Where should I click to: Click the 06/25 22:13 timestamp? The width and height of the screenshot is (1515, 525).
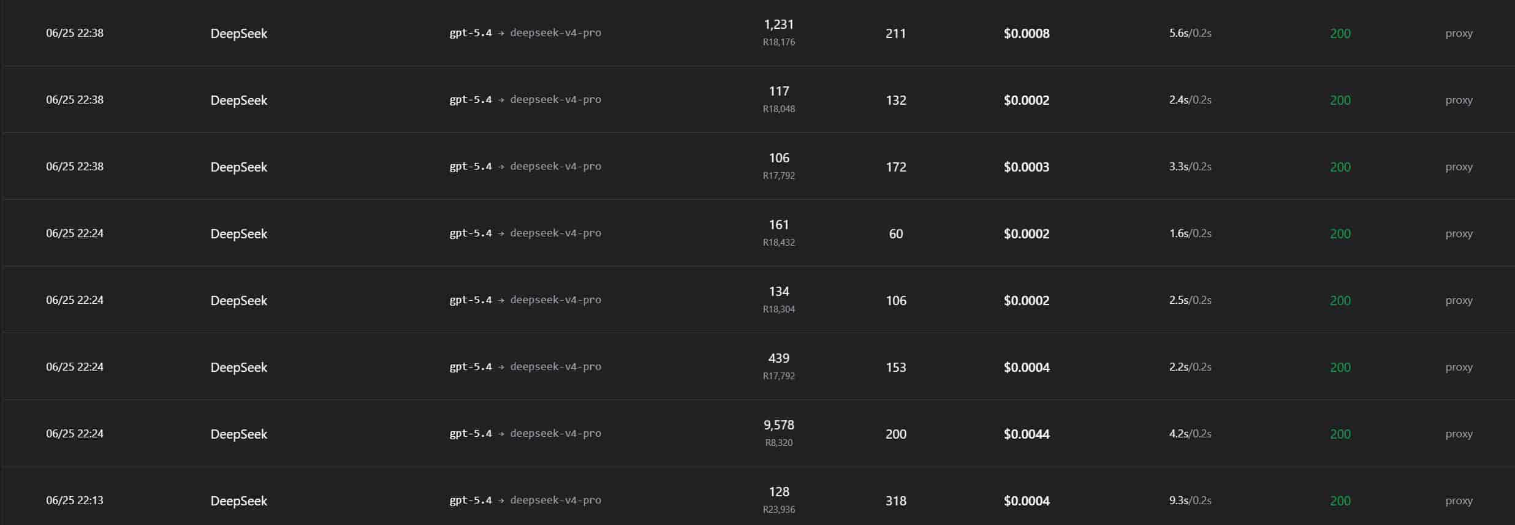click(x=75, y=500)
